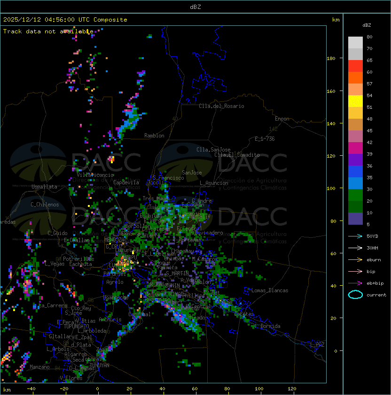Click the blue 36 dBZ color swatch

point(355,172)
